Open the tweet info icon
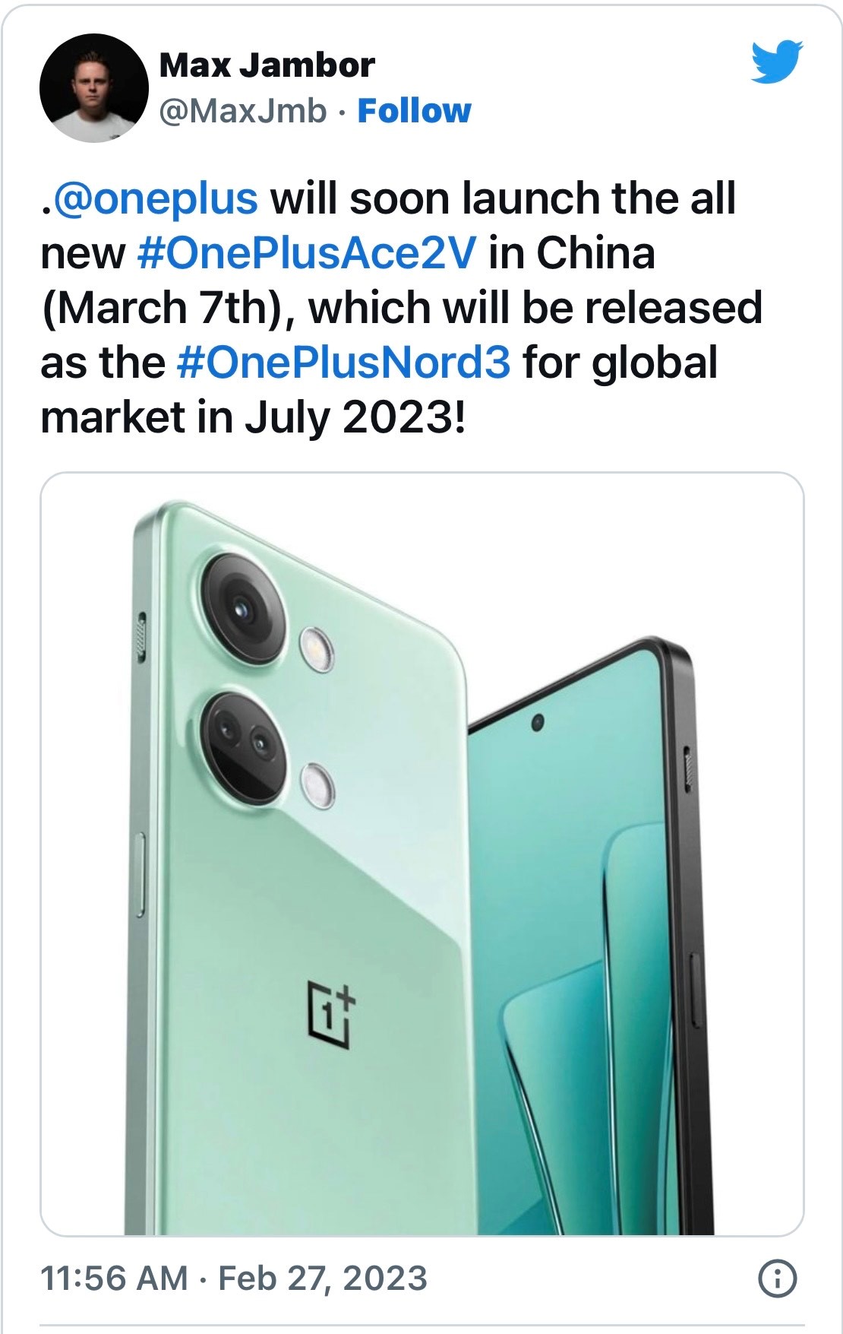843x1334 pixels. coord(778,1279)
